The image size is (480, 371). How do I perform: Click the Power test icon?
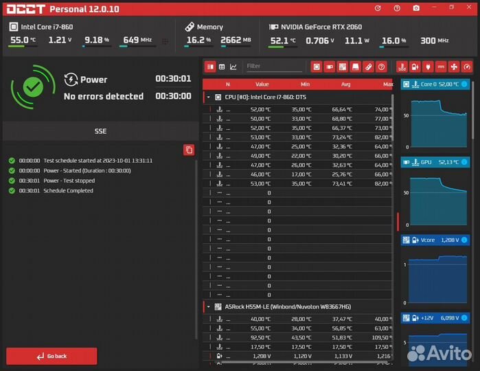coord(71,79)
